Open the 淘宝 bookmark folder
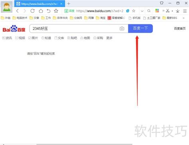The width and height of the screenshot is (189, 145). click(100, 18)
